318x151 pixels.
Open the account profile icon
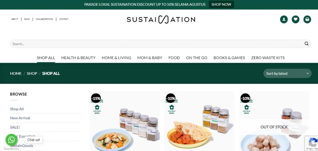tap(284, 19)
